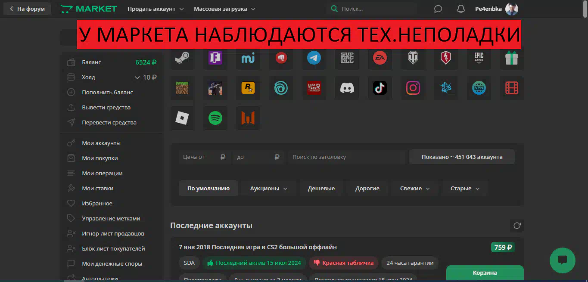
Task: Select the Instagram category icon
Action: tap(413, 88)
